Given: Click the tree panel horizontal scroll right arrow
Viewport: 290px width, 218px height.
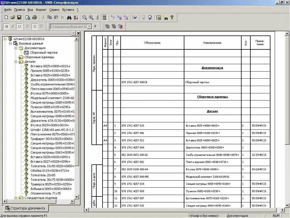Looking at the screenshot, I should pos(72,201).
